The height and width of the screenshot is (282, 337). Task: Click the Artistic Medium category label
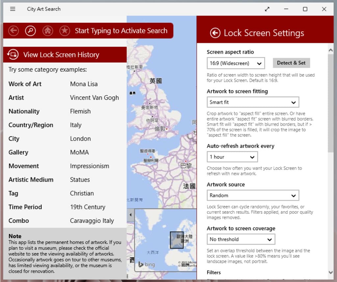click(x=31, y=180)
